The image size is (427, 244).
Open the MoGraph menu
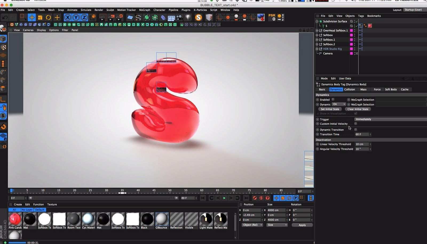[x=144, y=10]
